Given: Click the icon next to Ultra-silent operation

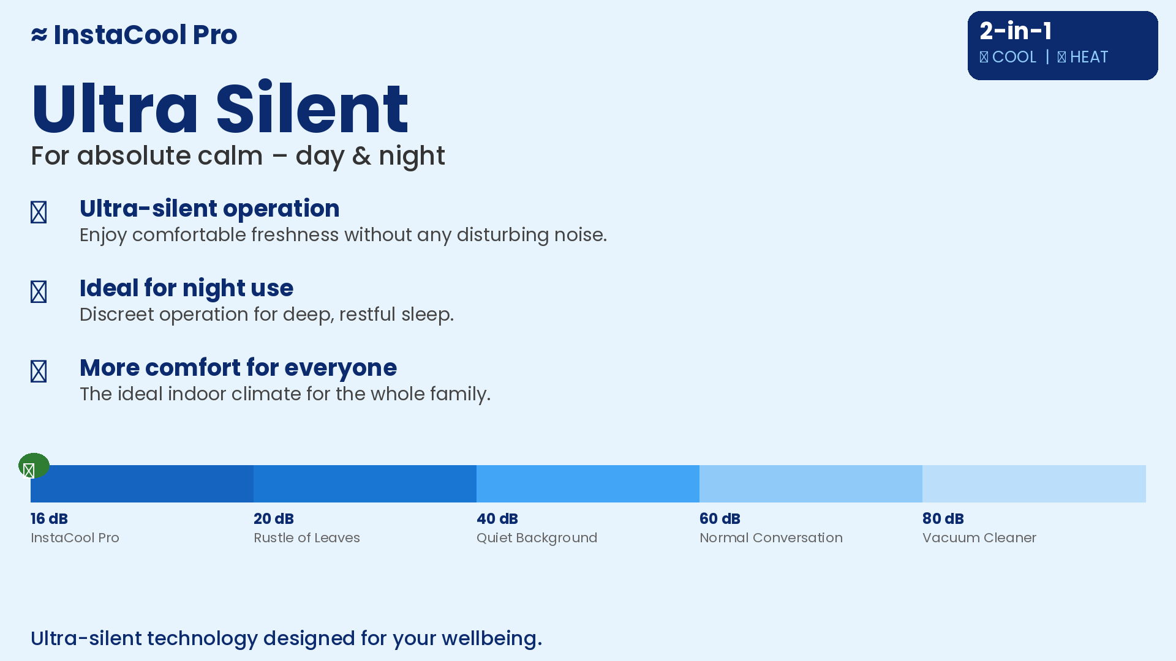Looking at the screenshot, I should 39,212.
